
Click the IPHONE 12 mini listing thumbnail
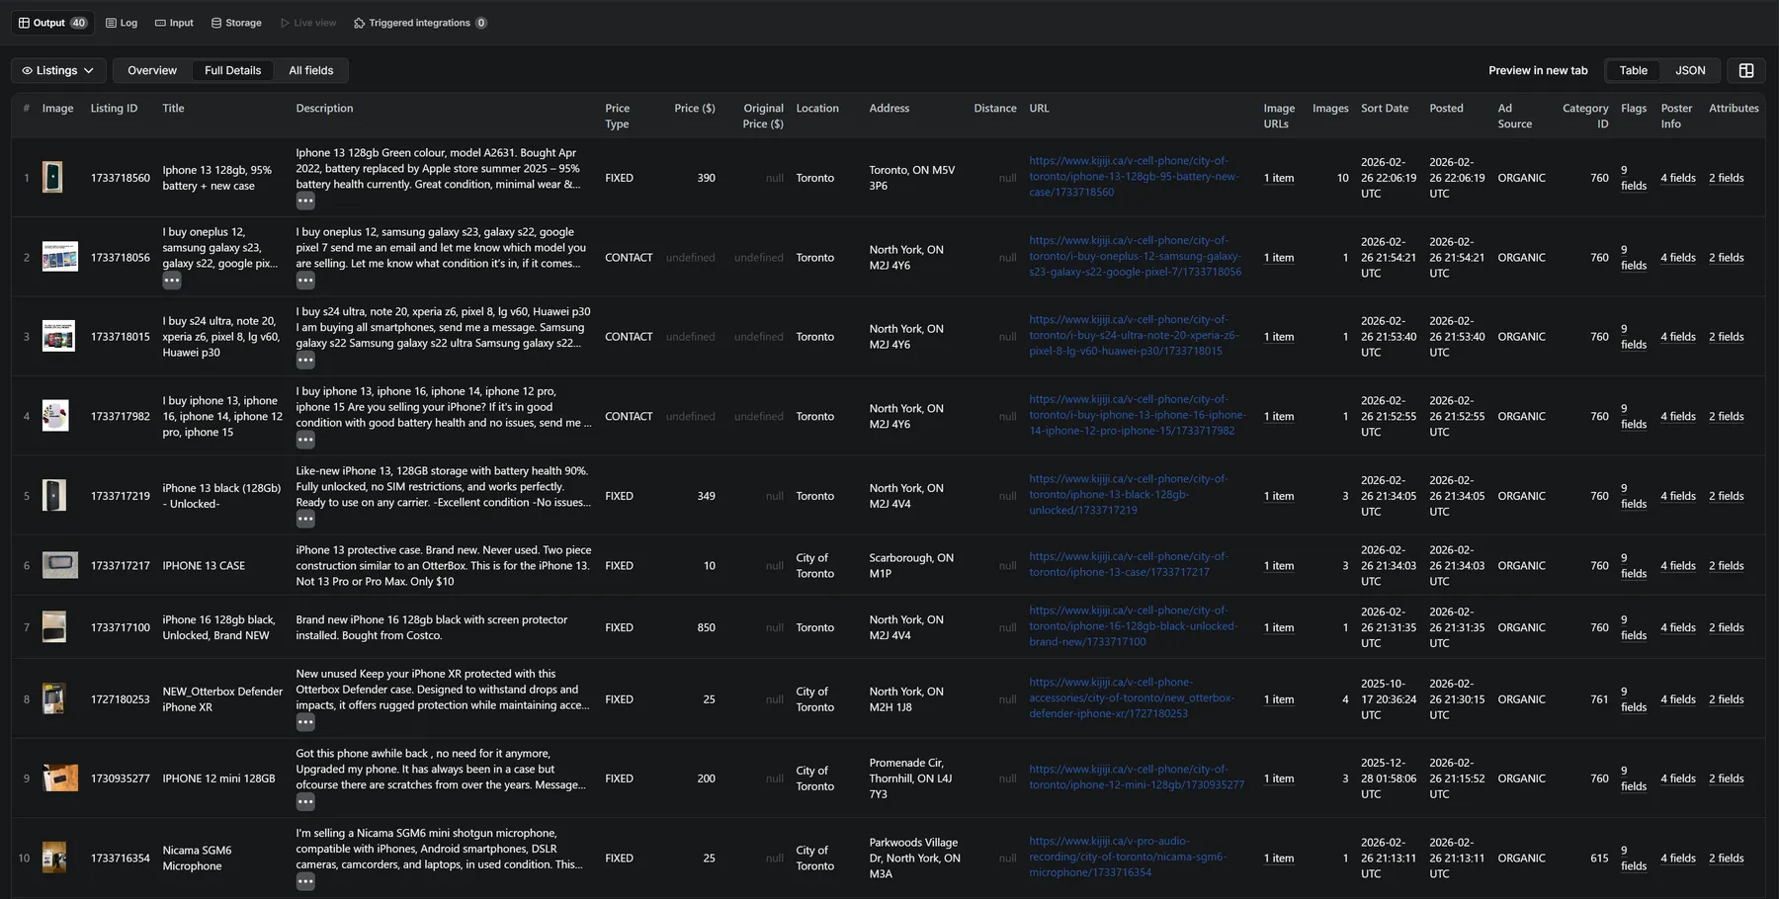59,777
